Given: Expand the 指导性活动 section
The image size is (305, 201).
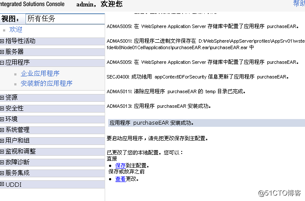Looking at the screenshot, I should point(2,41).
